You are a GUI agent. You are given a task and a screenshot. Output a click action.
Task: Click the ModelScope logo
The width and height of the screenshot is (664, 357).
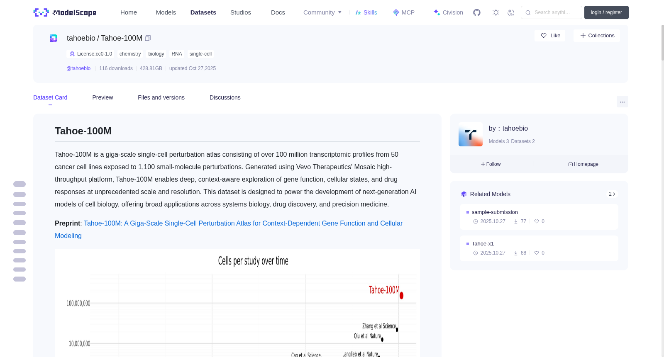[65, 12]
